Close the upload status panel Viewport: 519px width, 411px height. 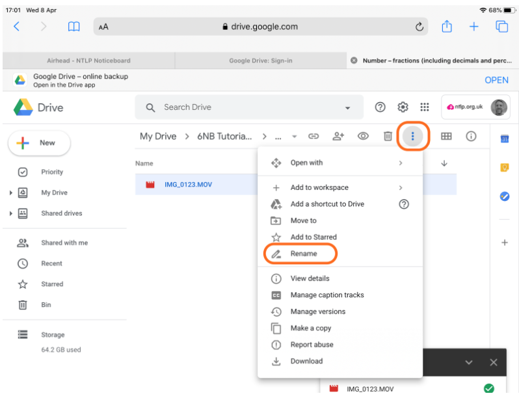pos(493,362)
